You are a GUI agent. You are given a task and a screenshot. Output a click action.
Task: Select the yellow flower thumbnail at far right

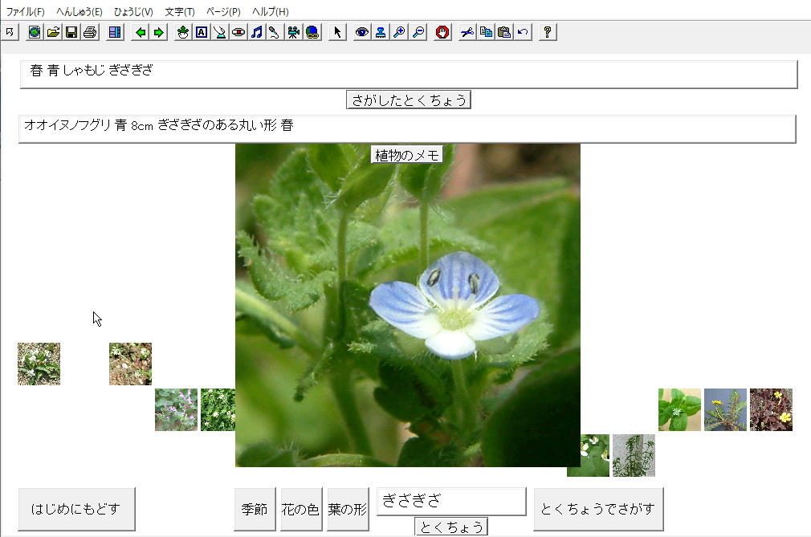771,409
